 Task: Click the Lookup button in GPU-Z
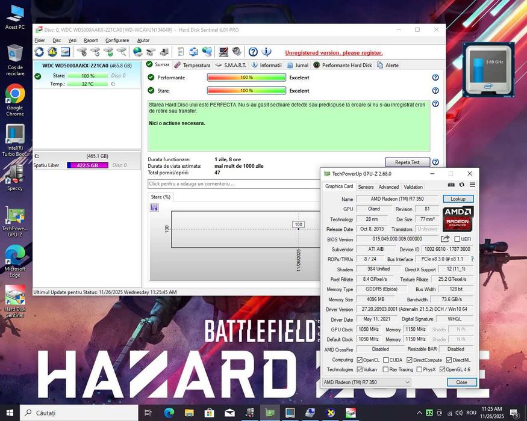click(458, 198)
